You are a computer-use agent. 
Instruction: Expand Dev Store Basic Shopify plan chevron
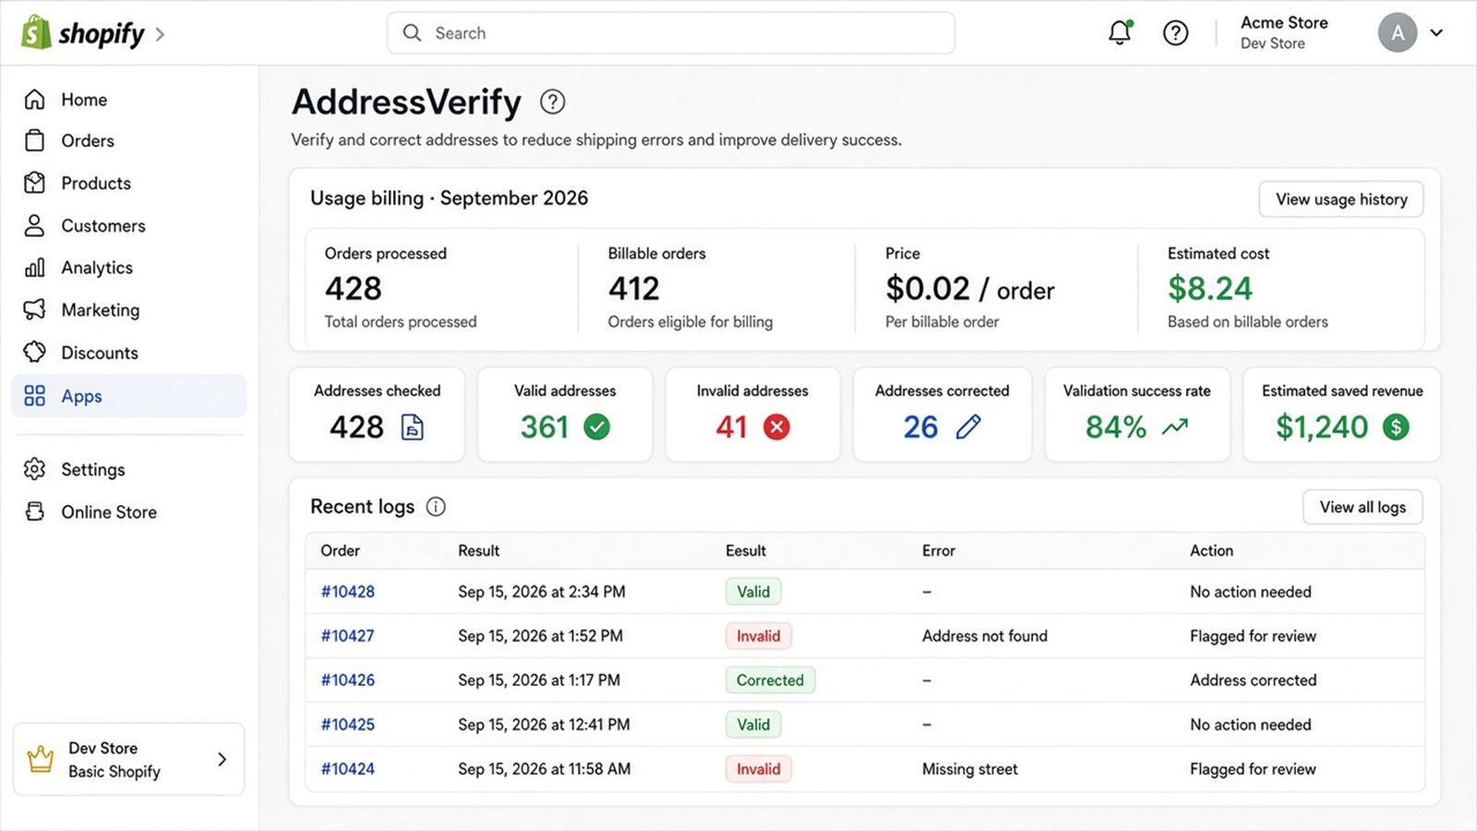click(222, 759)
